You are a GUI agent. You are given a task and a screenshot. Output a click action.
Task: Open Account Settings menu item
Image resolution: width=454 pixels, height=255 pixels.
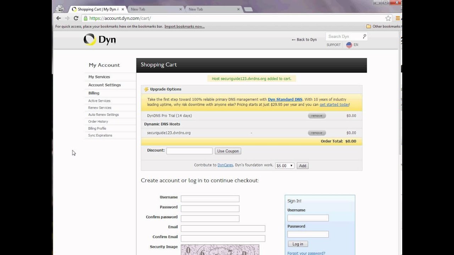[x=105, y=85]
